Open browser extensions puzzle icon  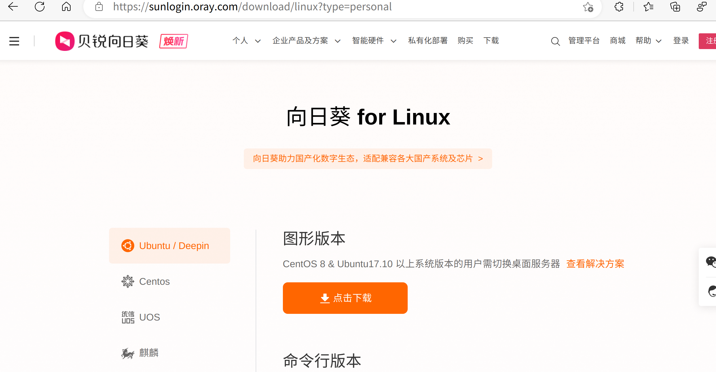(619, 7)
